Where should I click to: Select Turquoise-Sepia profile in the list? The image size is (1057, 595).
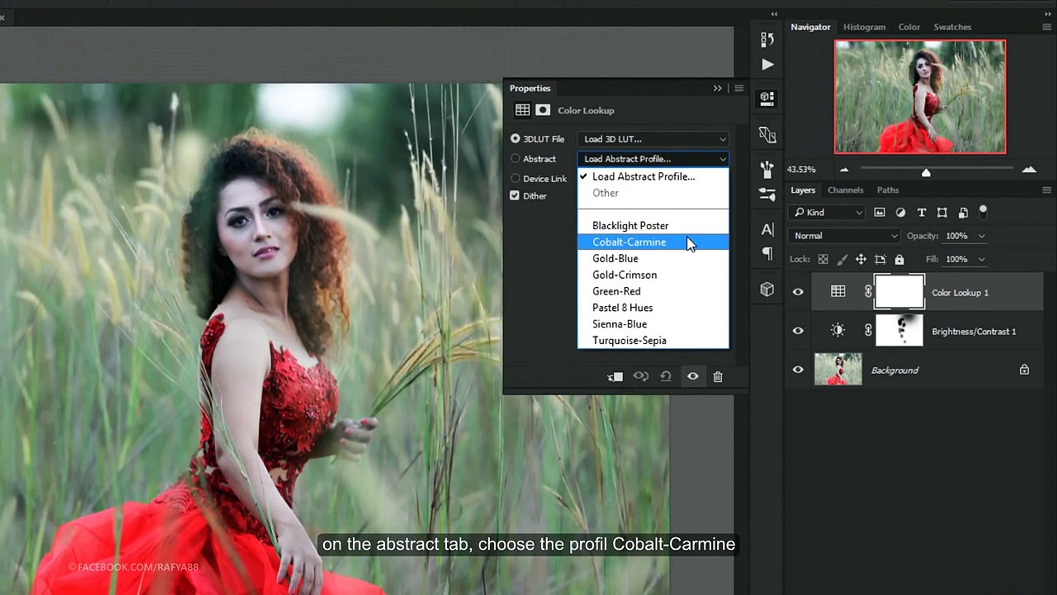pos(629,340)
